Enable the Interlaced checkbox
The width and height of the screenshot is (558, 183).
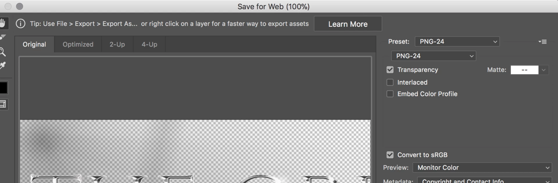[x=390, y=82]
